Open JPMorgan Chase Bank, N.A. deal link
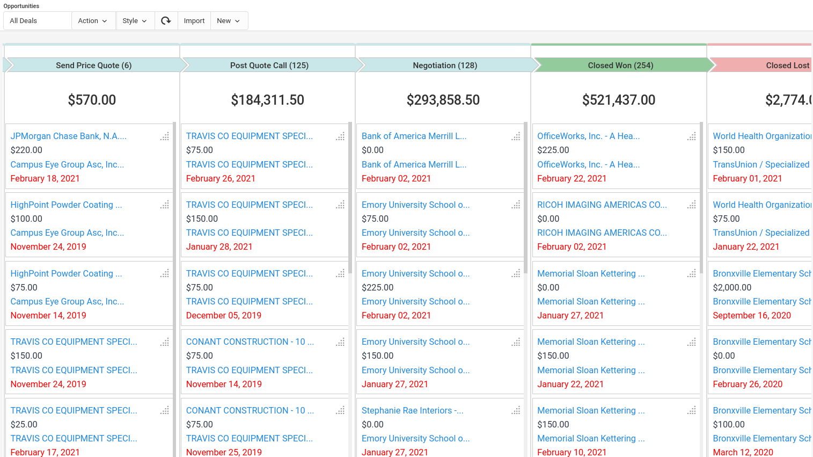The image size is (813, 457). coord(69,136)
